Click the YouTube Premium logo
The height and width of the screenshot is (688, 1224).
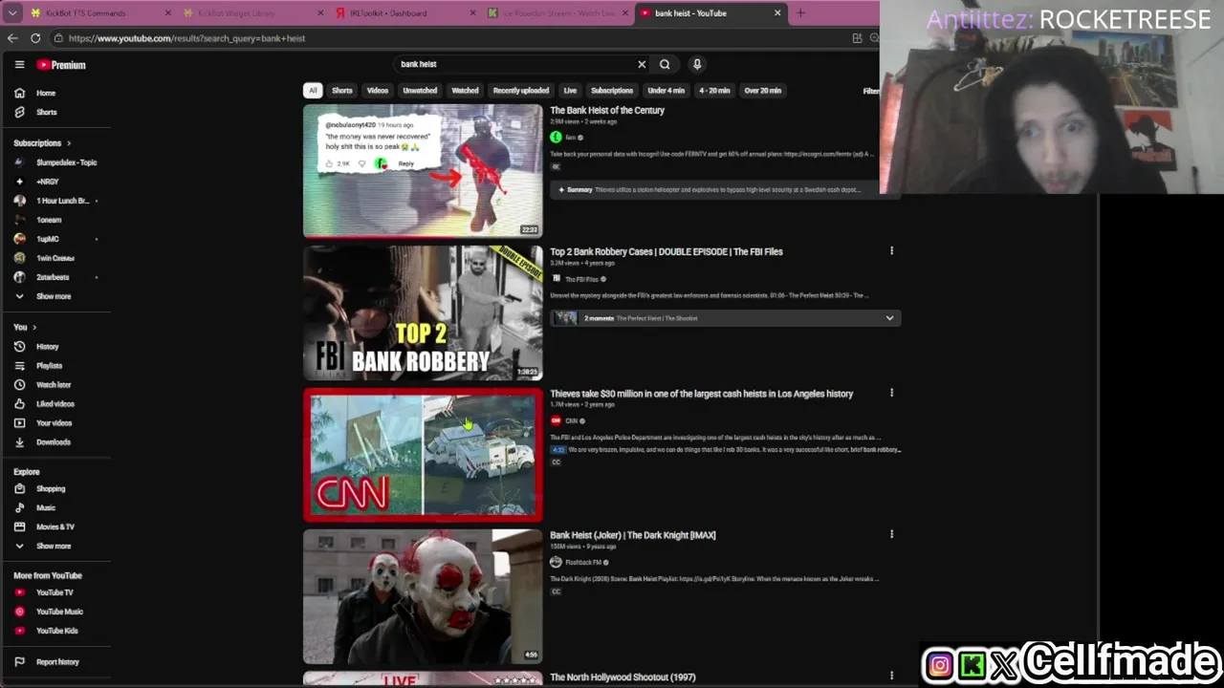click(61, 65)
